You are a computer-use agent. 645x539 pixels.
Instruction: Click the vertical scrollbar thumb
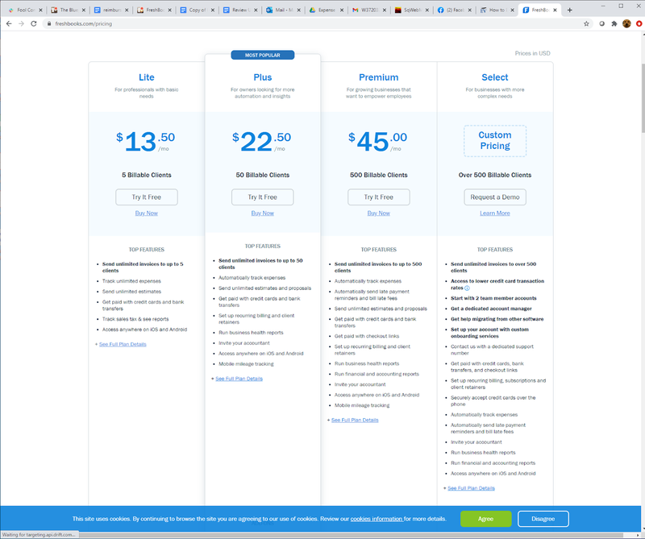(x=642, y=98)
